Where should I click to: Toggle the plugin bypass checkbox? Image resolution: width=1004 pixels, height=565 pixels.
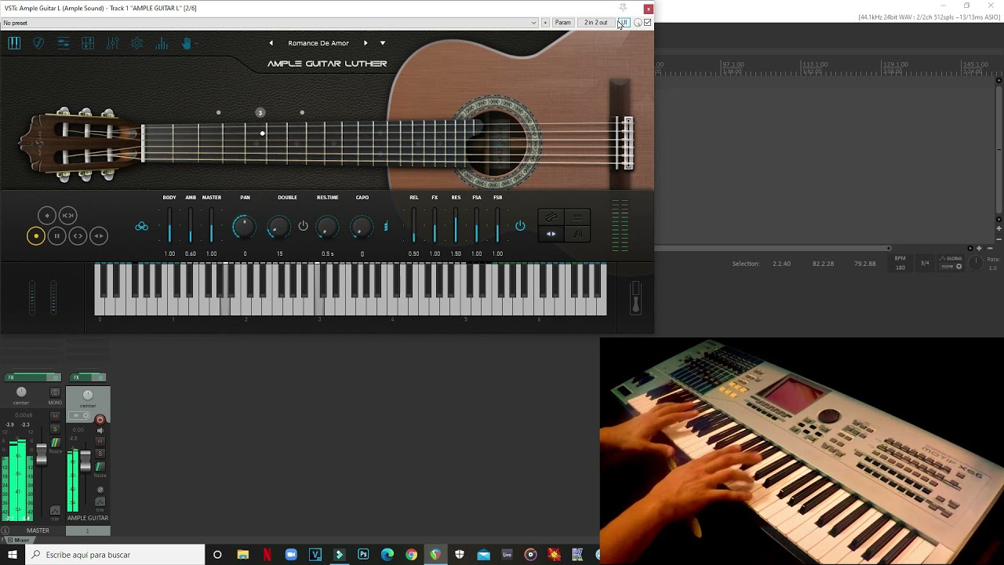(x=647, y=23)
